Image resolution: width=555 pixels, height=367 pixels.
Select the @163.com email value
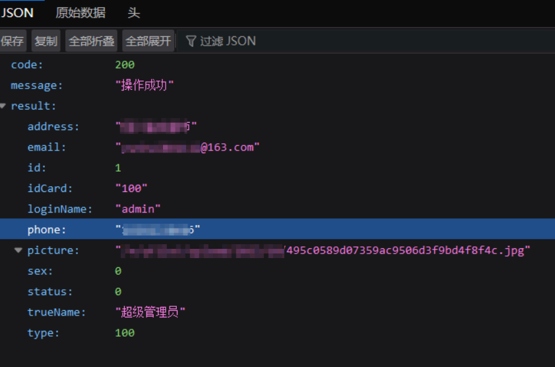coord(187,147)
